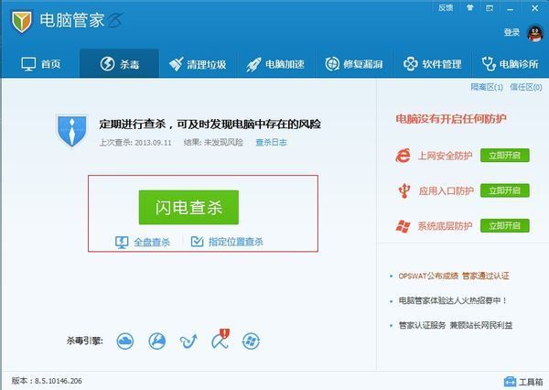The width and height of the screenshot is (549, 390).
Task: Click the 电脑诊所 stethoscope icon
Action: pyautogui.click(x=488, y=64)
